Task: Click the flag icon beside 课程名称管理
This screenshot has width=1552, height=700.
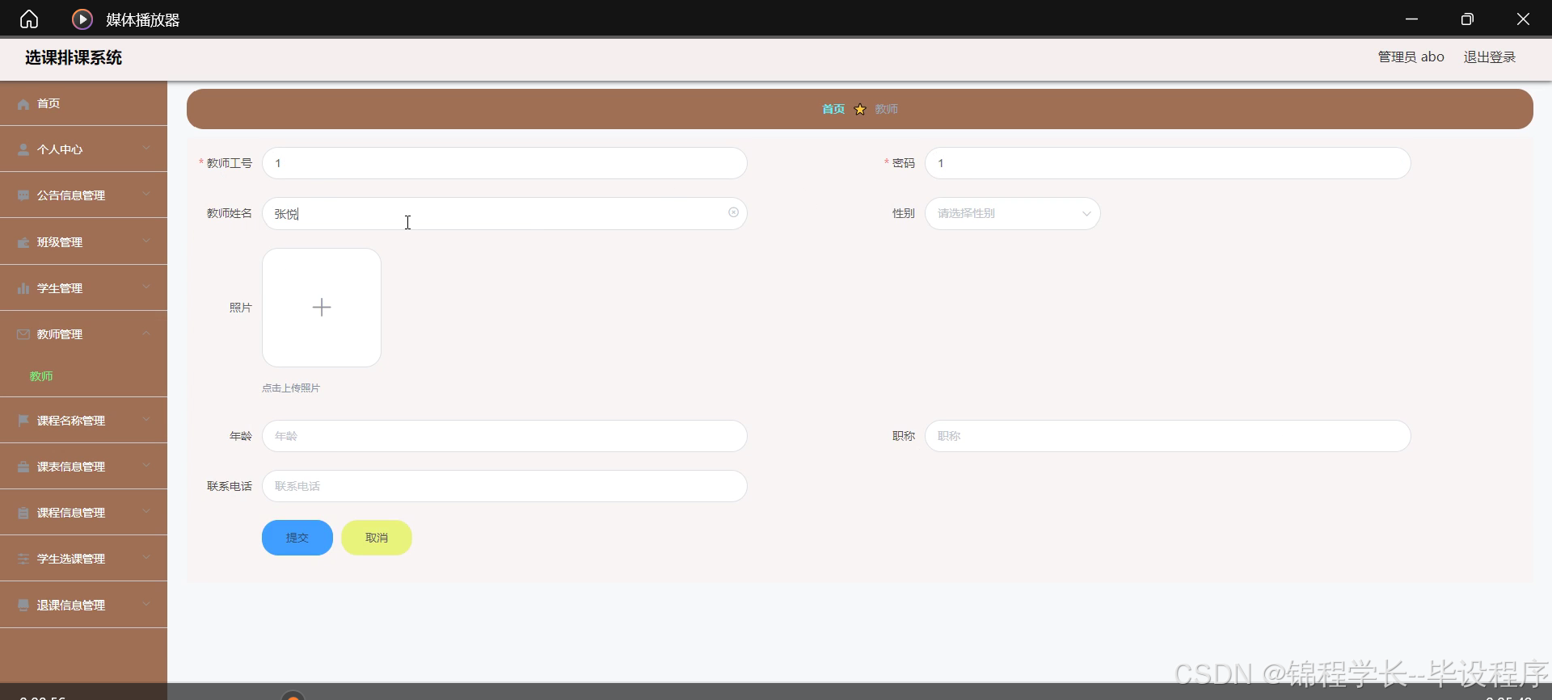Action: [x=23, y=421]
